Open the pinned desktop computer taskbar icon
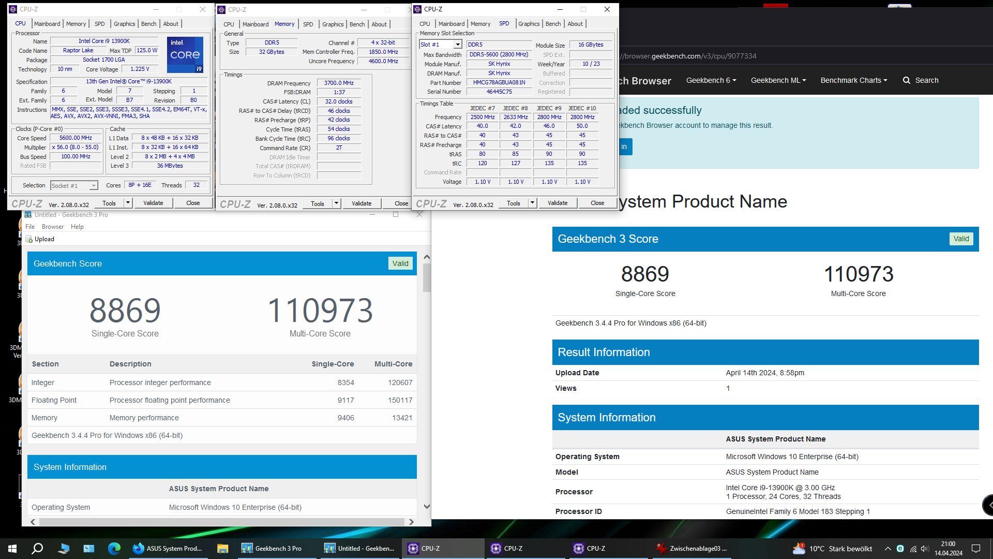 (89, 549)
